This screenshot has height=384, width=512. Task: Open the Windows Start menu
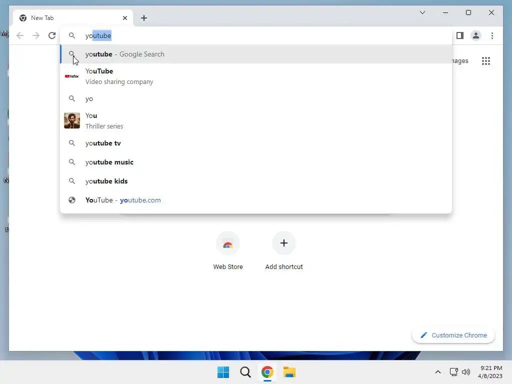click(x=223, y=372)
